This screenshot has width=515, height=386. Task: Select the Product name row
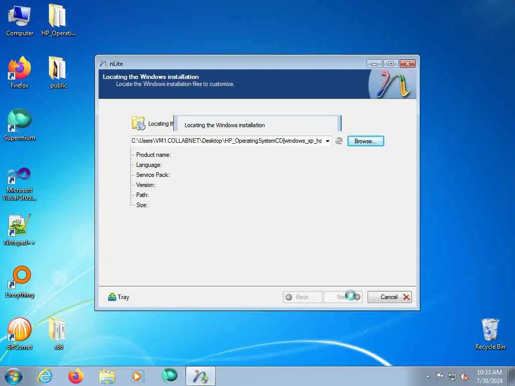pyautogui.click(x=153, y=155)
